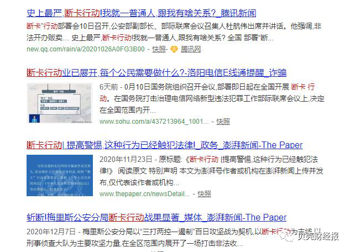350x252 pixels.
Task: Open 斩断!梅里斯公安分局 result title
Action: (156, 217)
